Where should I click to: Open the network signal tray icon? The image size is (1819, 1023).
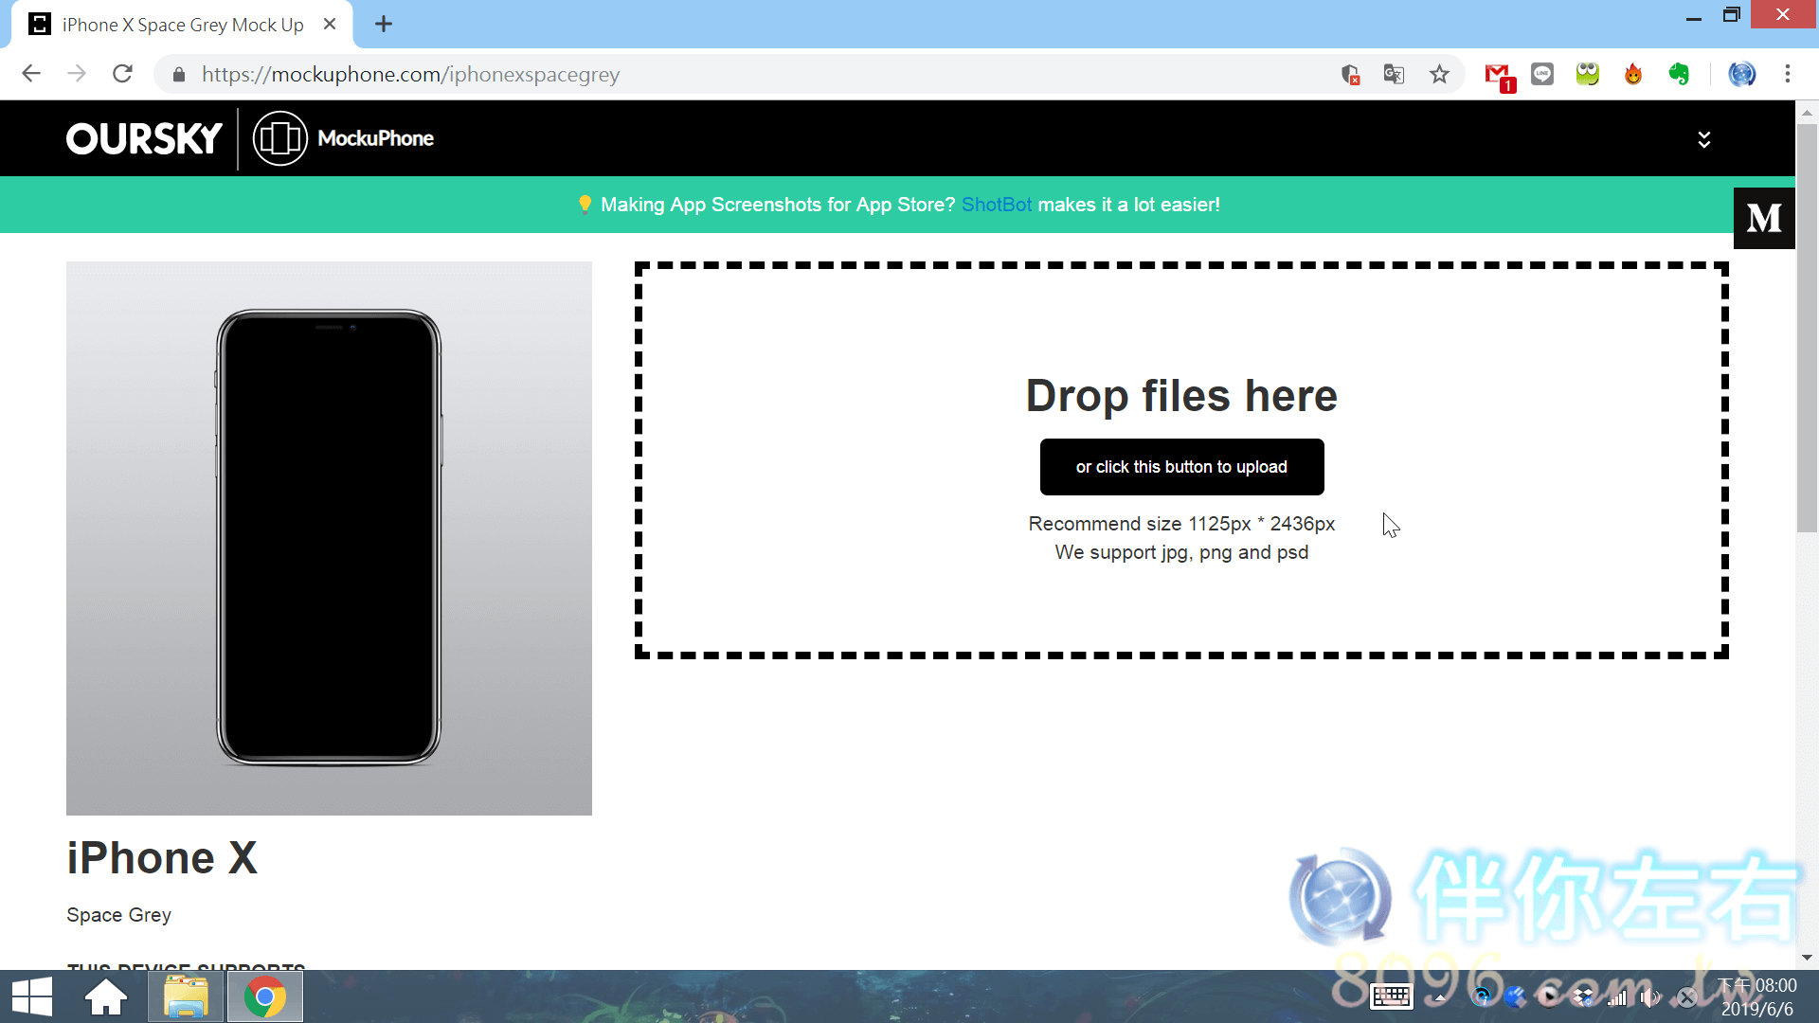(x=1617, y=997)
